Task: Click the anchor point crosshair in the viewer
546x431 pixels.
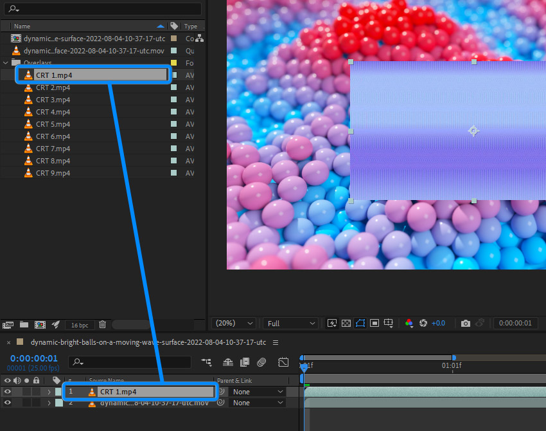Action: click(473, 131)
